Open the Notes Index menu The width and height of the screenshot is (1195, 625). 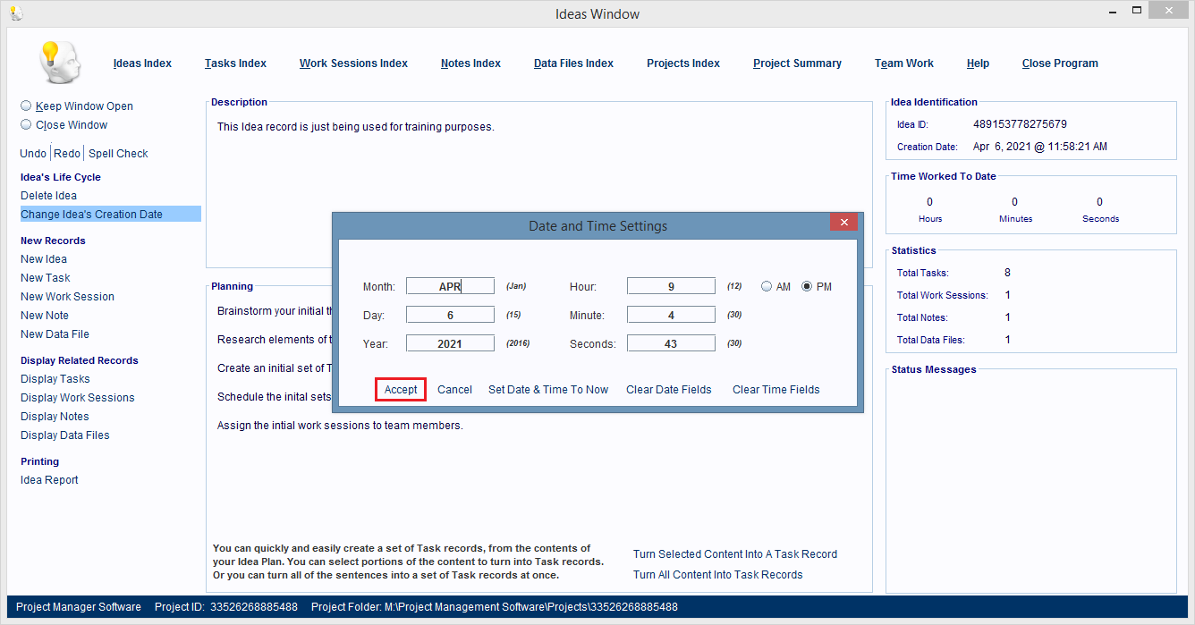[470, 63]
